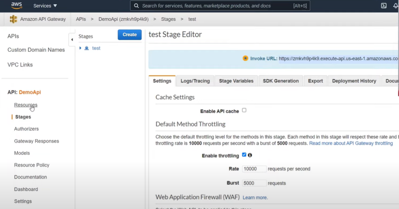This screenshot has width=399, height=209.
Task: Open the WAF Learn more link
Action: pyautogui.click(x=255, y=197)
